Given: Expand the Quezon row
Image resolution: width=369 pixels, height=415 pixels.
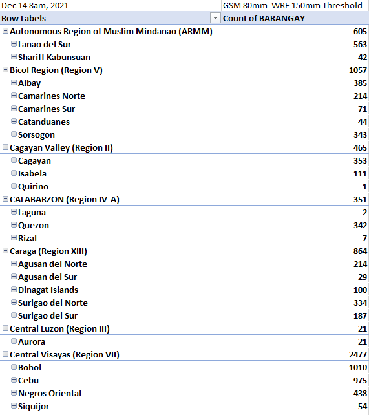Looking at the screenshot, I should (x=14, y=225).
